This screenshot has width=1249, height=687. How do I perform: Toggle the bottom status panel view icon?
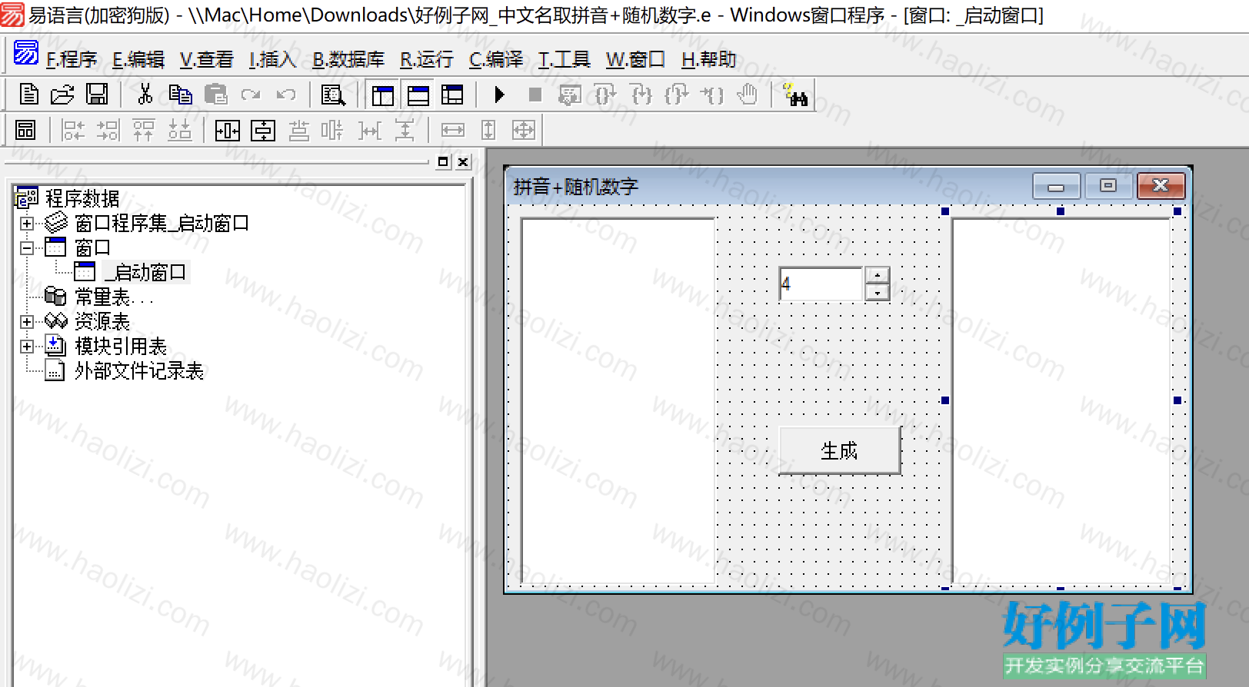coord(418,95)
